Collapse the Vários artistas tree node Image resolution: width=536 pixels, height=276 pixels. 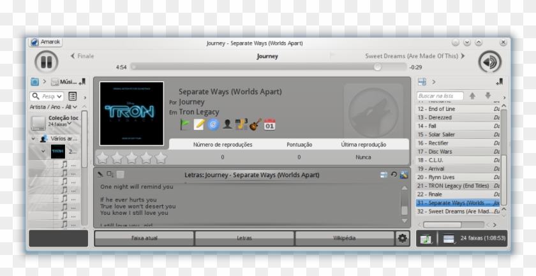(33, 139)
